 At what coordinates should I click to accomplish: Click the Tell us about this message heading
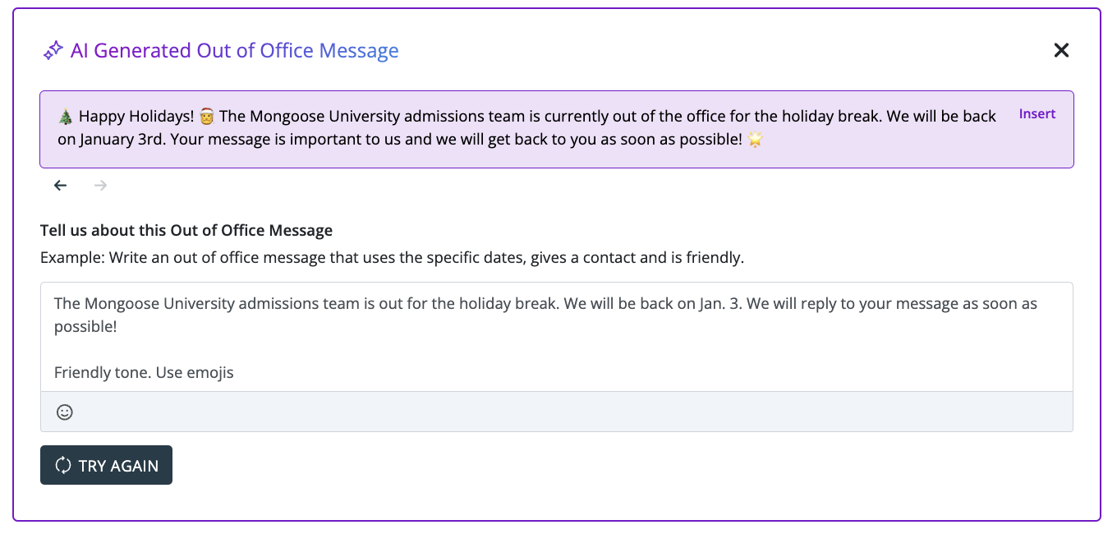pos(186,230)
